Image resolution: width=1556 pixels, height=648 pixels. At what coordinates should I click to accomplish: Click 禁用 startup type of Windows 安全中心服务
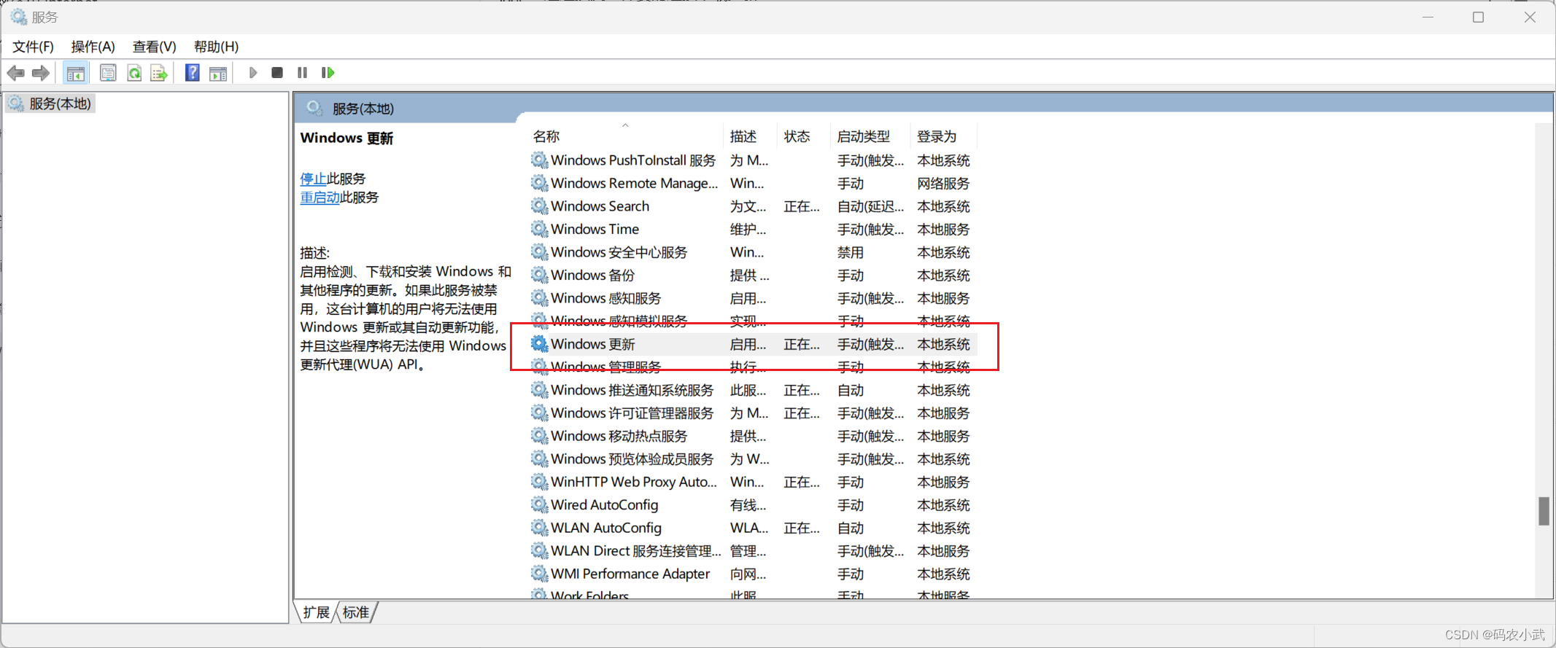point(851,252)
